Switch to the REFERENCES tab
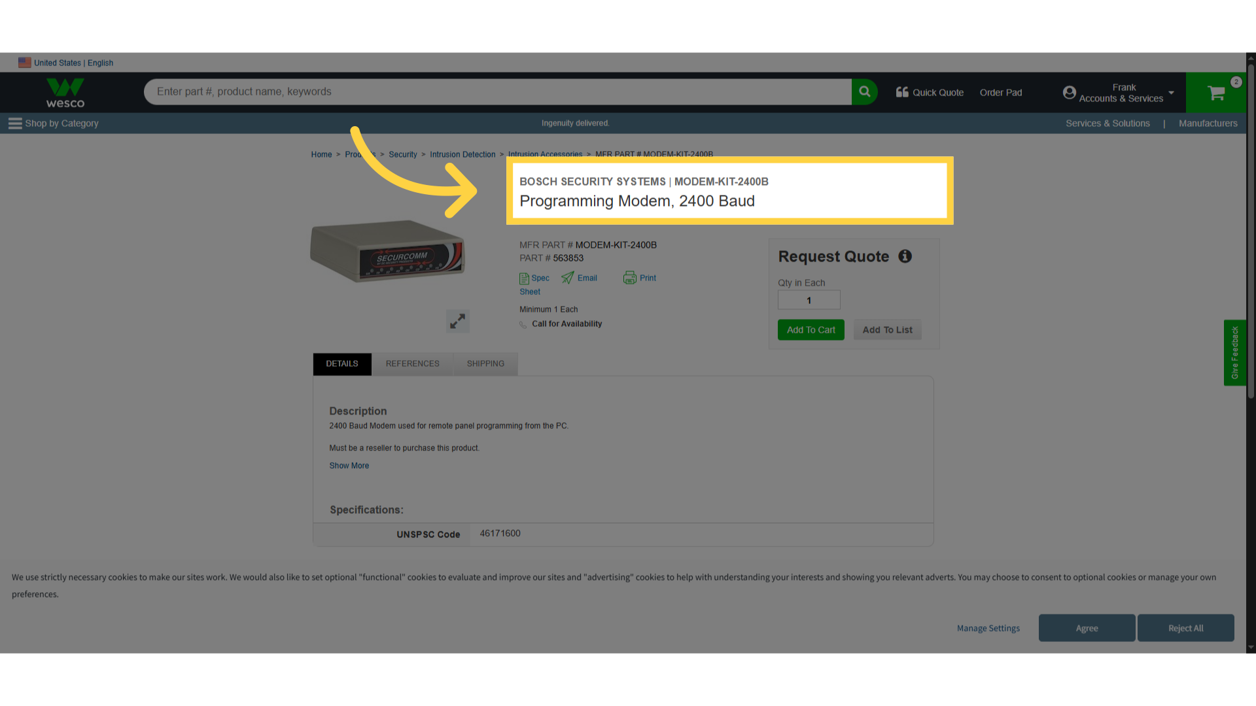The width and height of the screenshot is (1256, 706). click(412, 364)
